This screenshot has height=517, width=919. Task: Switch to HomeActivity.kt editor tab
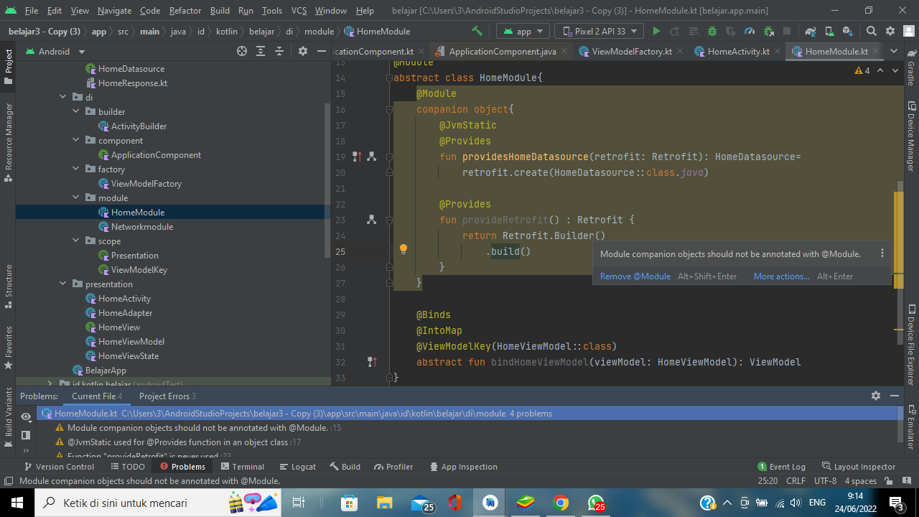[x=738, y=51]
